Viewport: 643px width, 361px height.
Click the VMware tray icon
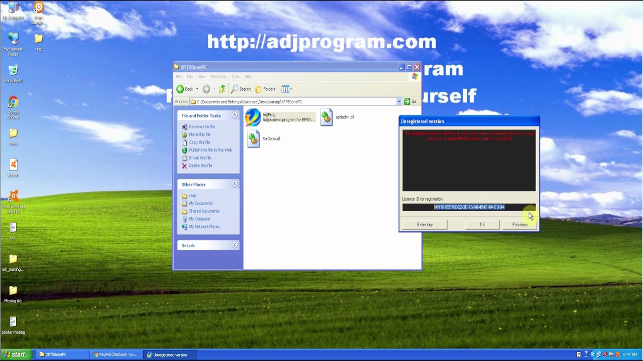611,354
